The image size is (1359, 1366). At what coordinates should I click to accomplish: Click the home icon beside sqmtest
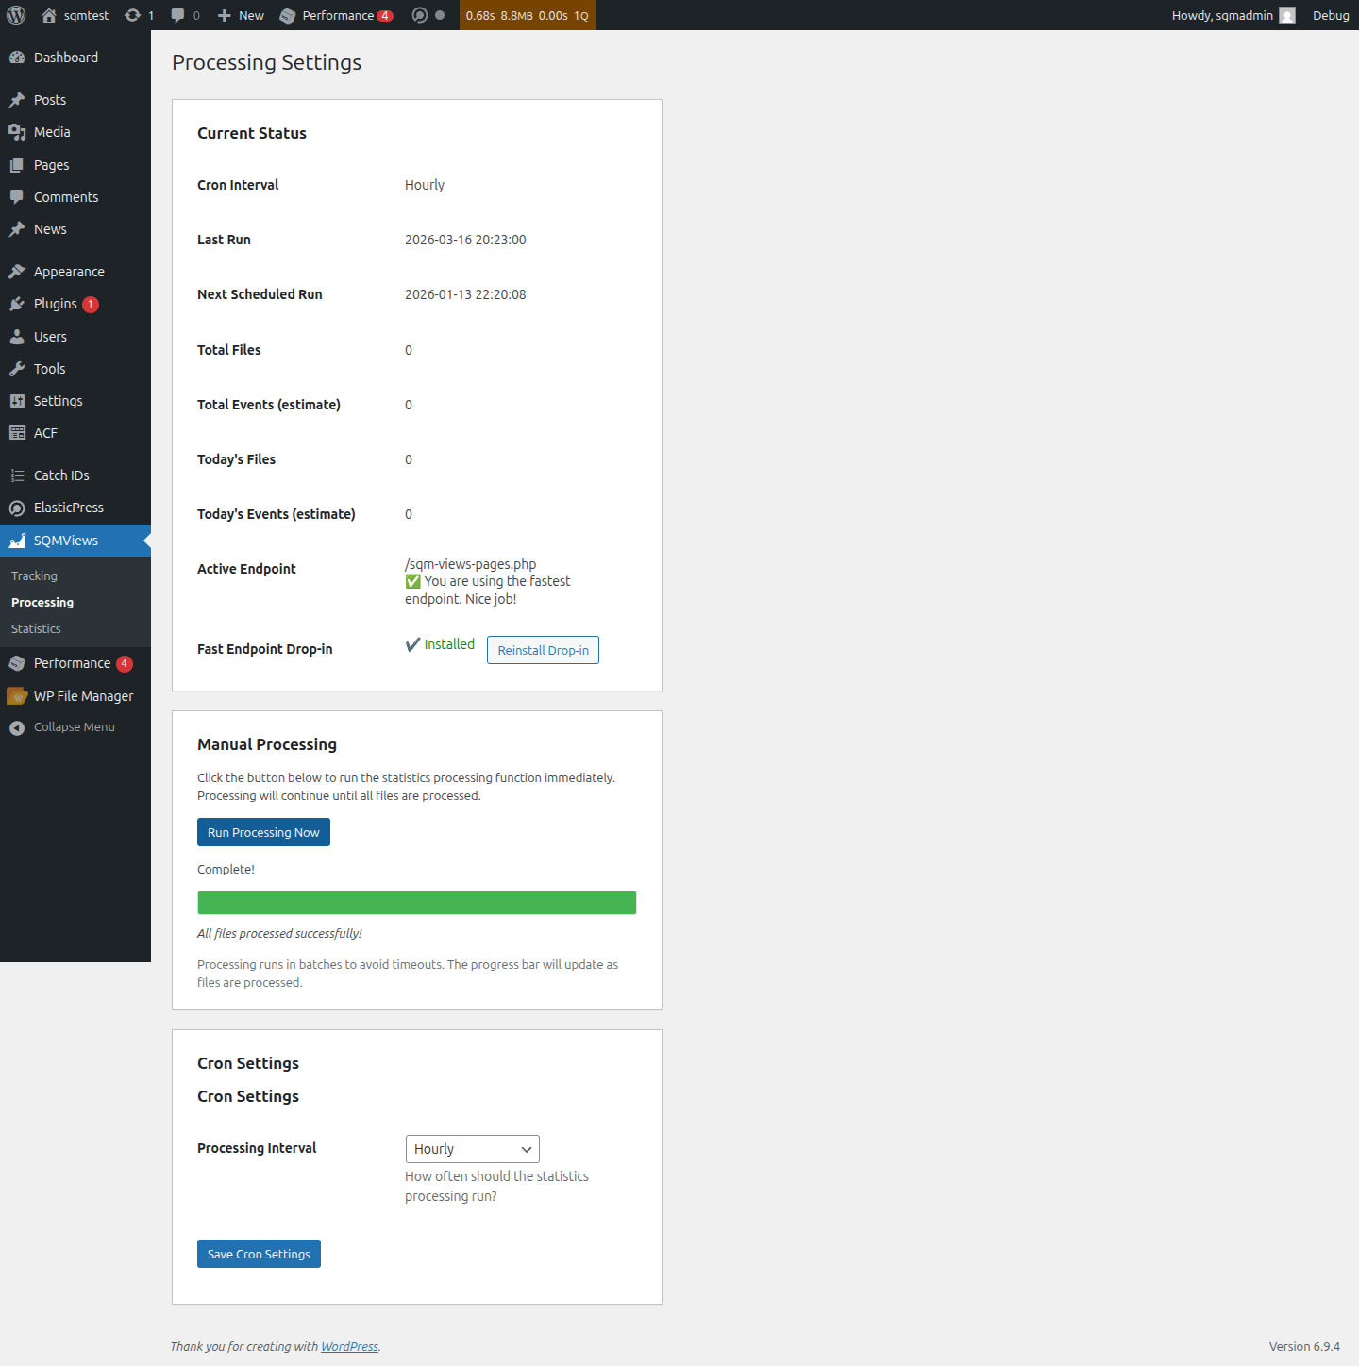pyautogui.click(x=49, y=15)
